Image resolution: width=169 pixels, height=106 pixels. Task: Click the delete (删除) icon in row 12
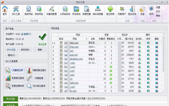pyautogui.click(x=157, y=87)
